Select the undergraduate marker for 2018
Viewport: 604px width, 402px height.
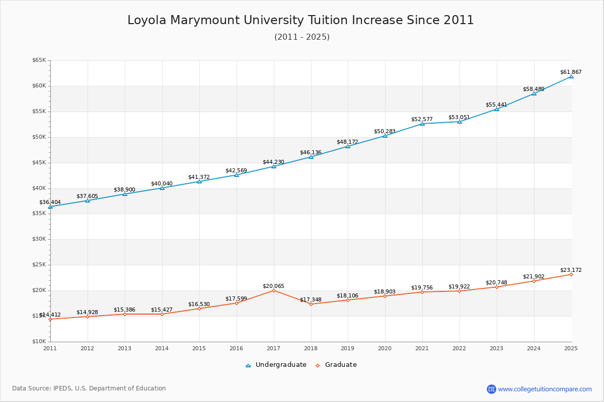point(310,156)
